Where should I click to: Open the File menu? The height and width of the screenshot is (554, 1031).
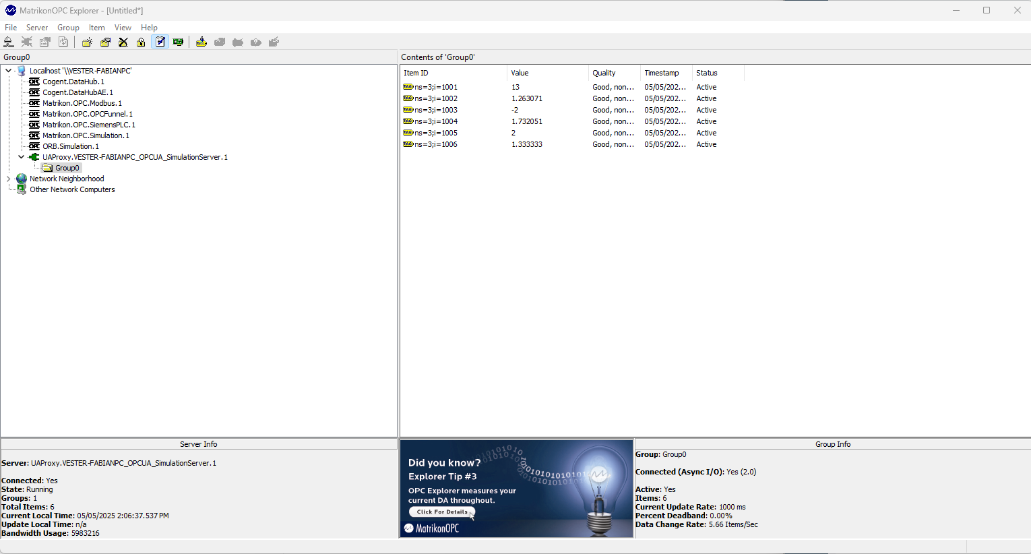click(11, 28)
